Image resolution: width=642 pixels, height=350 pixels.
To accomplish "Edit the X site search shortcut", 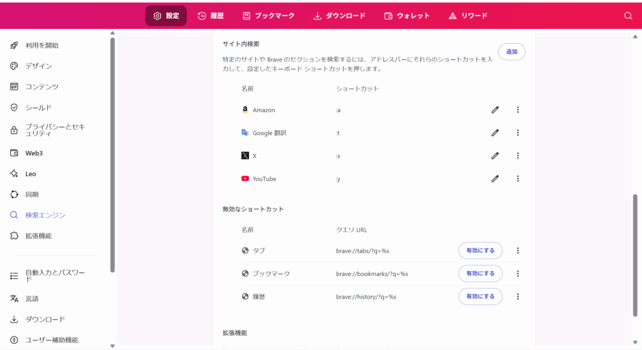I will click(495, 156).
